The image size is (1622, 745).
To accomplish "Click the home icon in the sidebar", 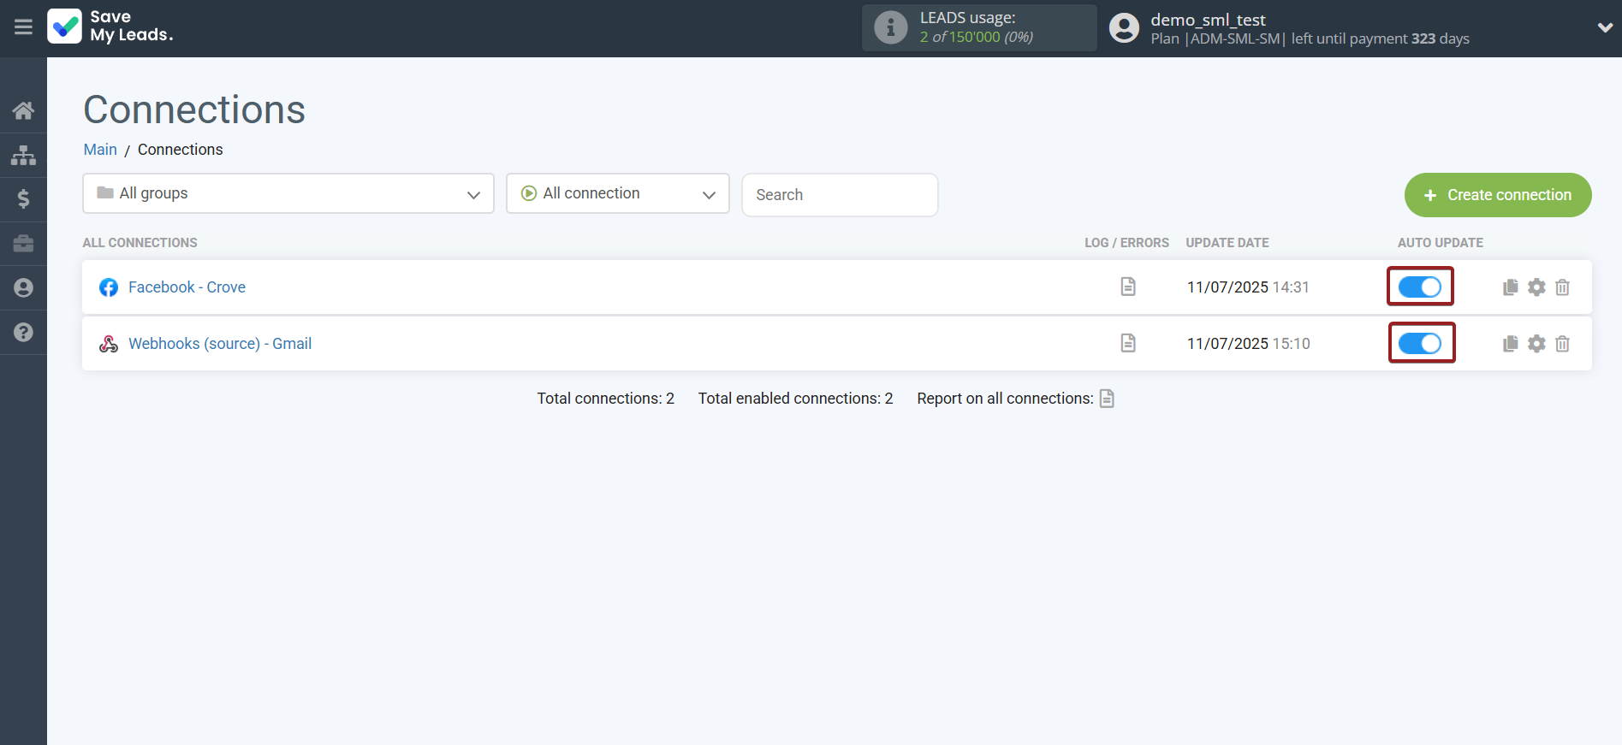I will (x=23, y=110).
